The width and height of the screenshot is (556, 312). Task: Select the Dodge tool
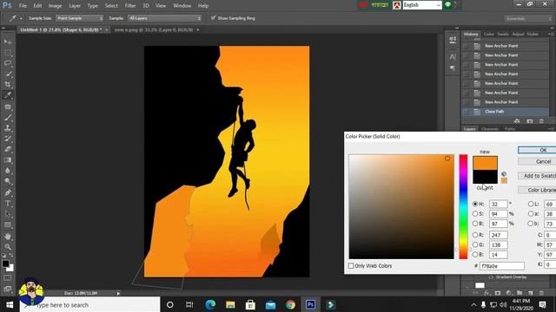click(8, 181)
